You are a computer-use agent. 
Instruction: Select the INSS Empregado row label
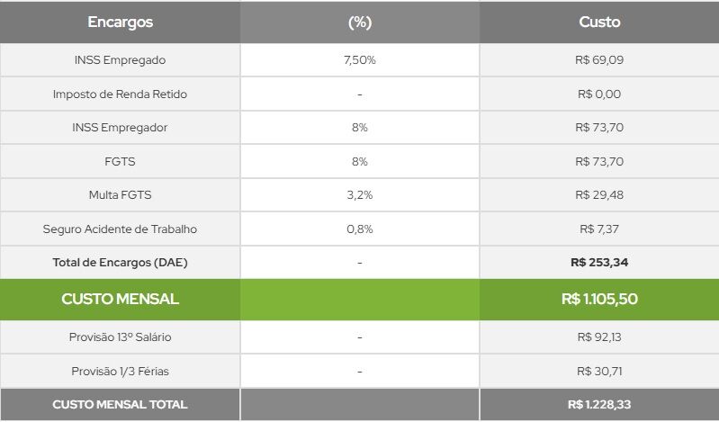click(x=120, y=60)
